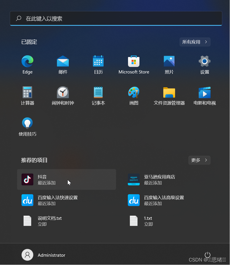Open the 1.txt recommended file
The image size is (230, 265).
pyautogui.click(x=173, y=221)
